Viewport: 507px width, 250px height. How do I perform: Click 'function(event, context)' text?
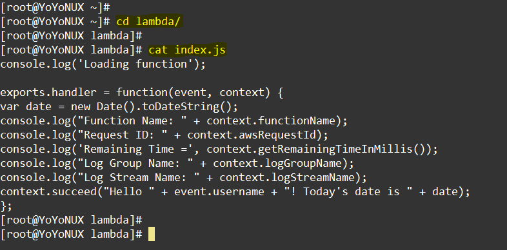[x=193, y=93]
